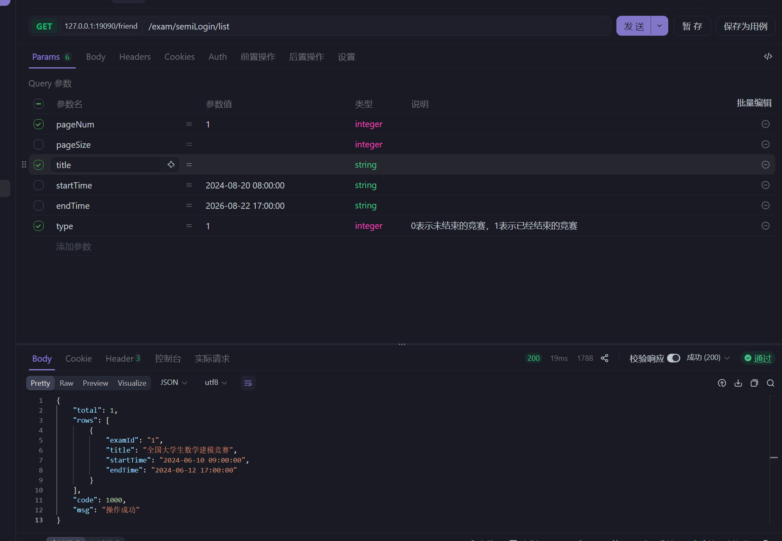
Task: Remove the pageSize parameter row
Action: (x=765, y=144)
